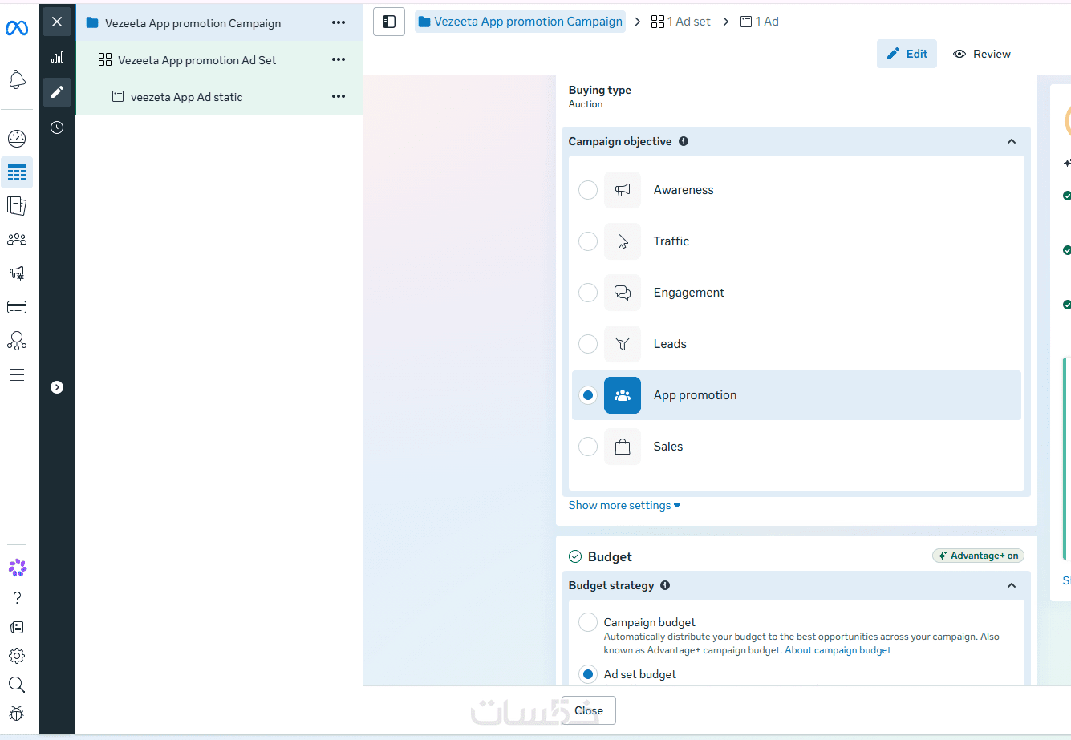Viewport: 1071px width, 740px height.
Task: Click the Leads funnel icon
Action: 623,344
